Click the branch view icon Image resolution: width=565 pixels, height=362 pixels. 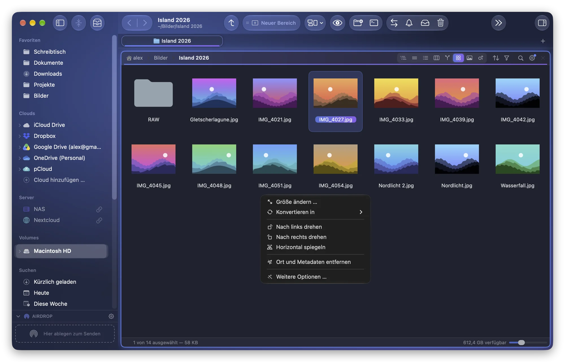tap(447, 58)
